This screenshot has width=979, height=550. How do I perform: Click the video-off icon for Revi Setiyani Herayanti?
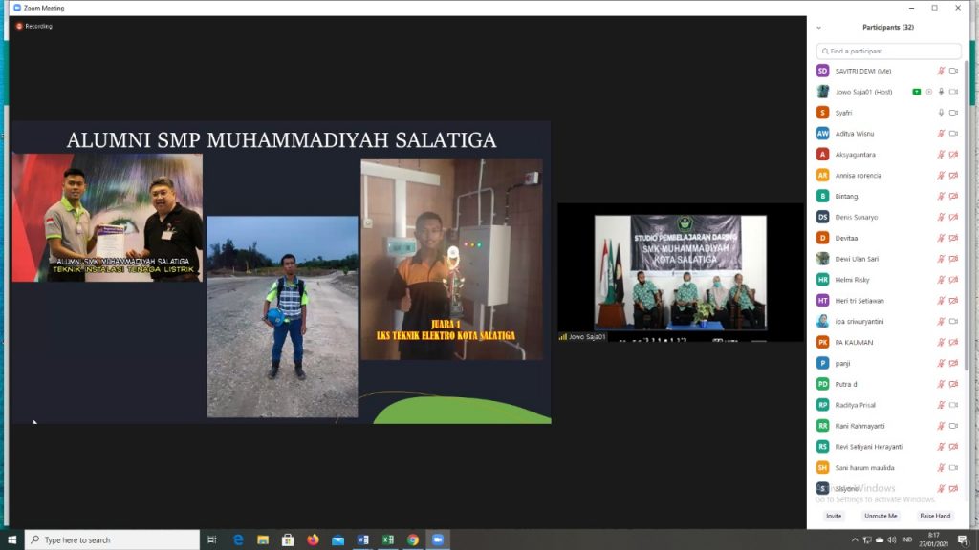pos(953,447)
